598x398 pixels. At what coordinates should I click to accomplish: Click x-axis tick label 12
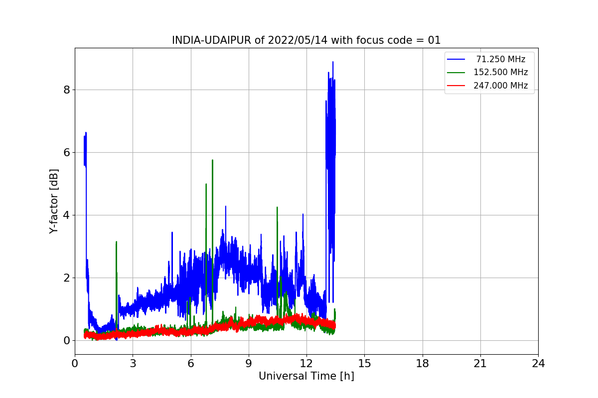pyautogui.click(x=306, y=364)
